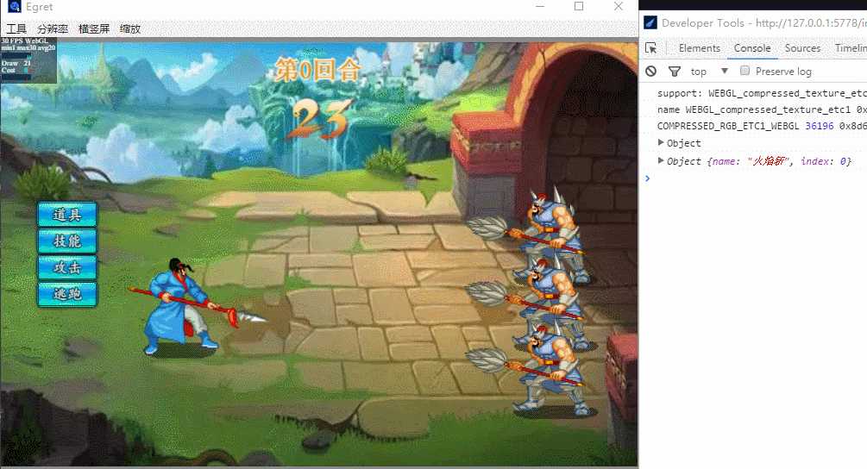
Task: Click the console input prompt
Action: pyautogui.click(x=755, y=178)
